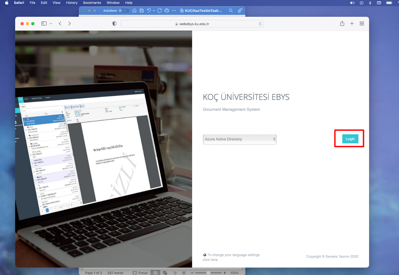
Task: Click the Word zoom slider handle
Action: pos(209,273)
